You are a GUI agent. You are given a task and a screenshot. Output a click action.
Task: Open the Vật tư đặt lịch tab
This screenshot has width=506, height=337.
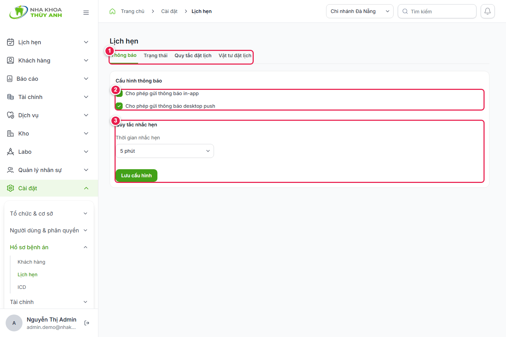(x=235, y=55)
